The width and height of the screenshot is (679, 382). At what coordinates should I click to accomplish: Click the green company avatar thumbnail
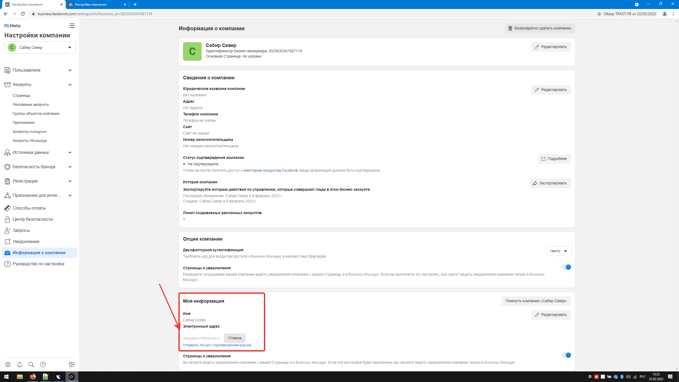click(x=192, y=51)
